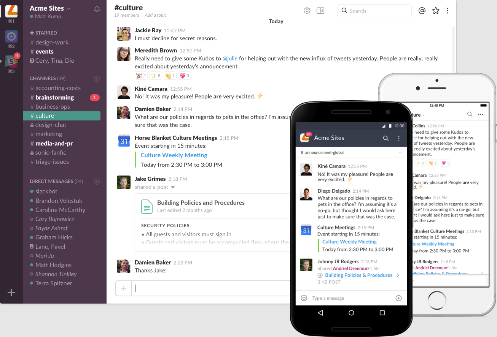Click the CHANNELS (39) section header
The width and height of the screenshot is (497, 337).
[48, 79]
